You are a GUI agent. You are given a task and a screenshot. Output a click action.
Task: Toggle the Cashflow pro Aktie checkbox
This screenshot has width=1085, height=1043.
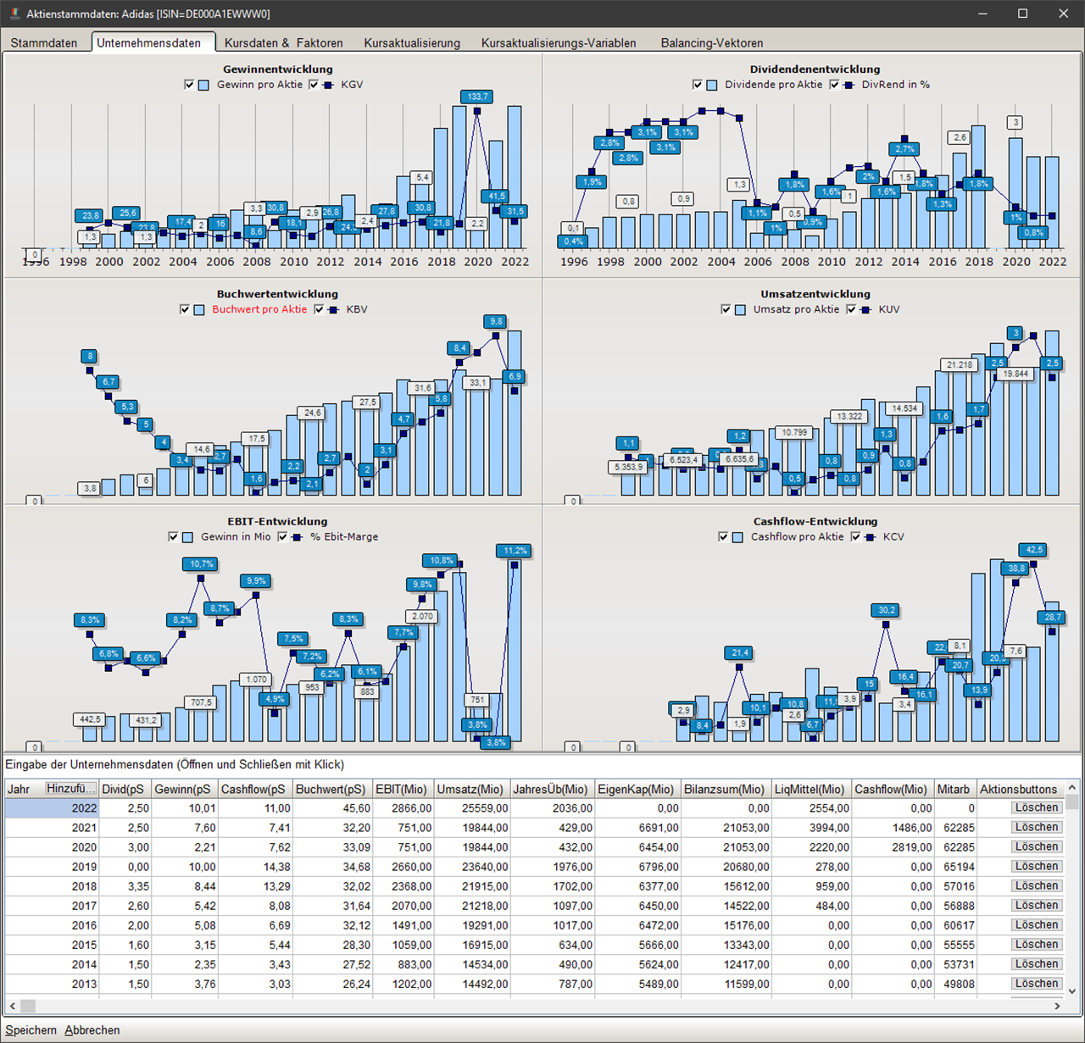click(723, 537)
